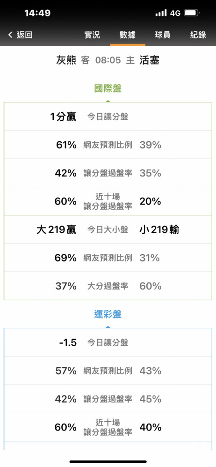The image size is (216, 467).
Task: Tap the 大 219 贏 over result
Action: [x=57, y=230]
